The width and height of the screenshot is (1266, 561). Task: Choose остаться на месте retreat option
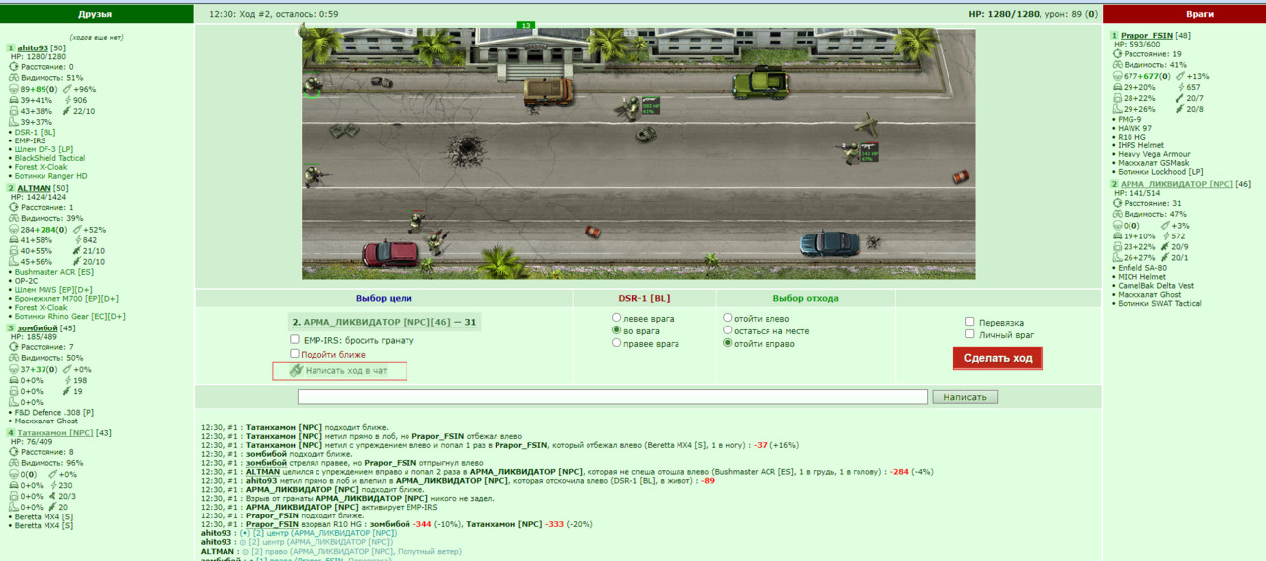coord(728,330)
